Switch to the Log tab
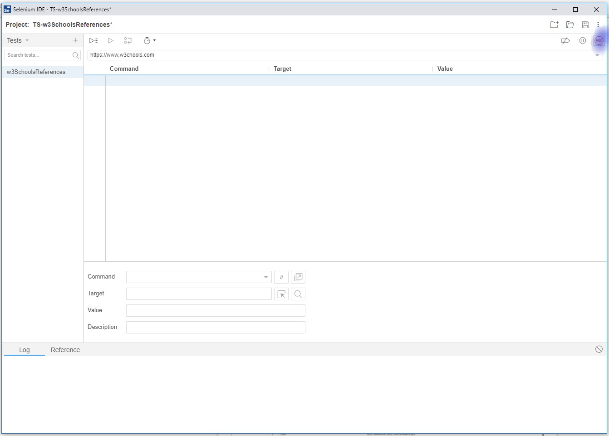The image size is (609, 436). point(25,350)
